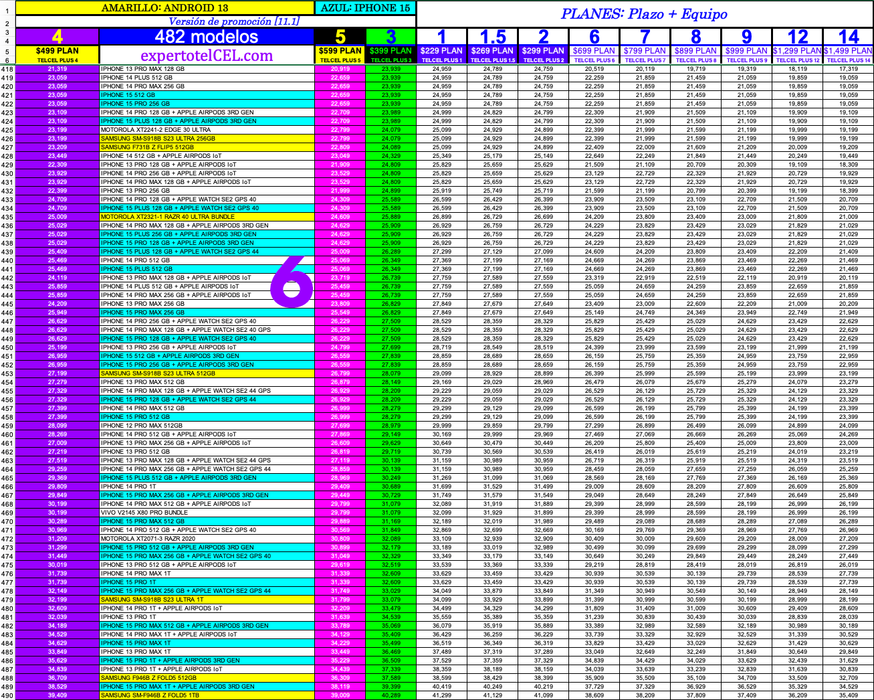Click 'SAMSUNG SM-S918B S23 ULTRA 256GB' model cell
Image resolution: width=874 pixels, height=700 pixels.
207,139
